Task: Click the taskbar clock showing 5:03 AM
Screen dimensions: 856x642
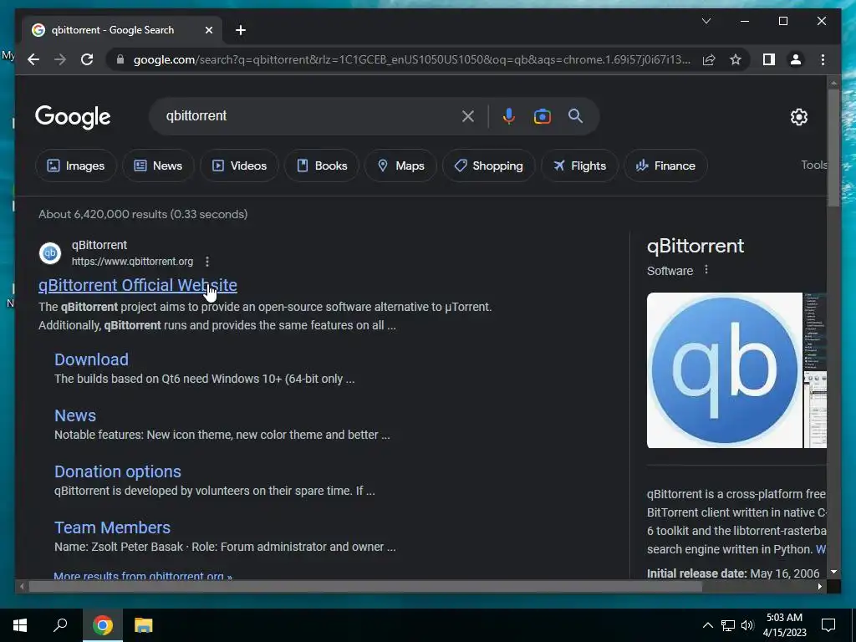Action: [x=784, y=625]
